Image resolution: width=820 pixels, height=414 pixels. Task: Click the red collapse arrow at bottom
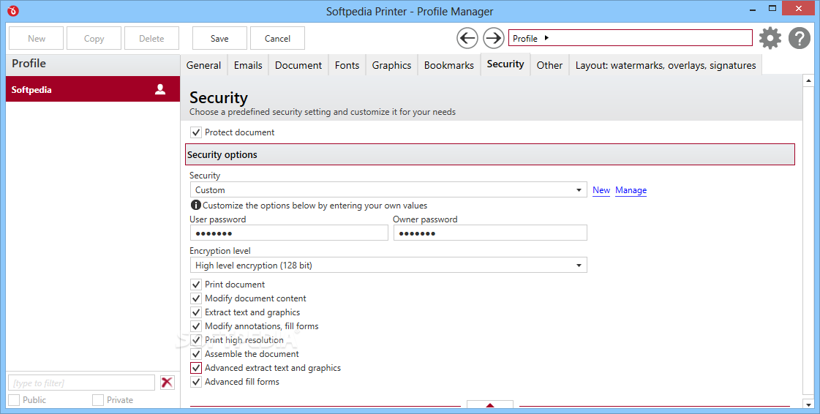(x=490, y=404)
